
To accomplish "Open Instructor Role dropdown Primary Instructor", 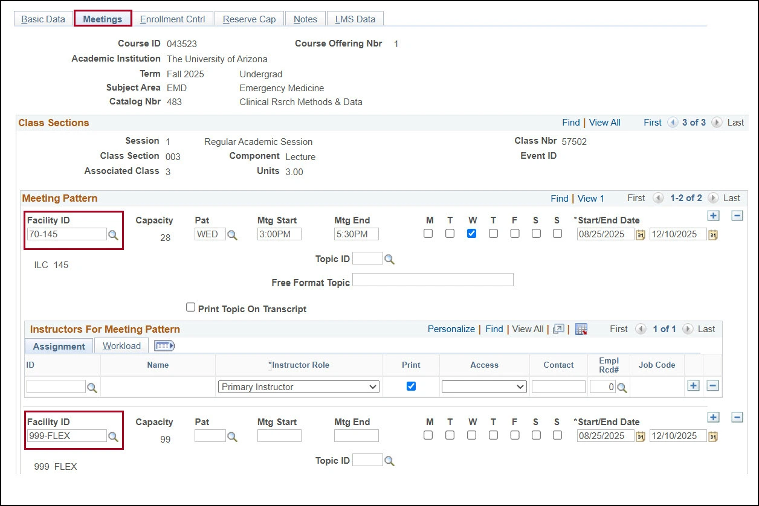I will pos(299,387).
